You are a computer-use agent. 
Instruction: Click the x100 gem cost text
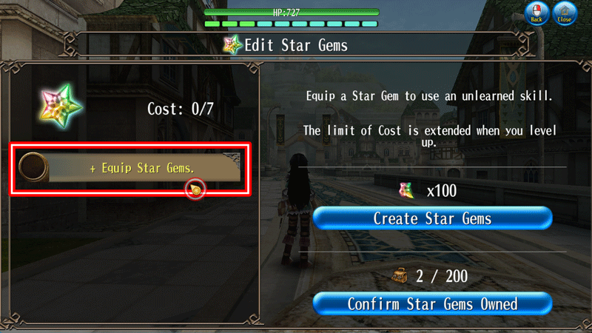point(441,191)
